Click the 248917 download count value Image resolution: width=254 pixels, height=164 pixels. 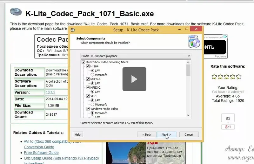click(x=51, y=114)
